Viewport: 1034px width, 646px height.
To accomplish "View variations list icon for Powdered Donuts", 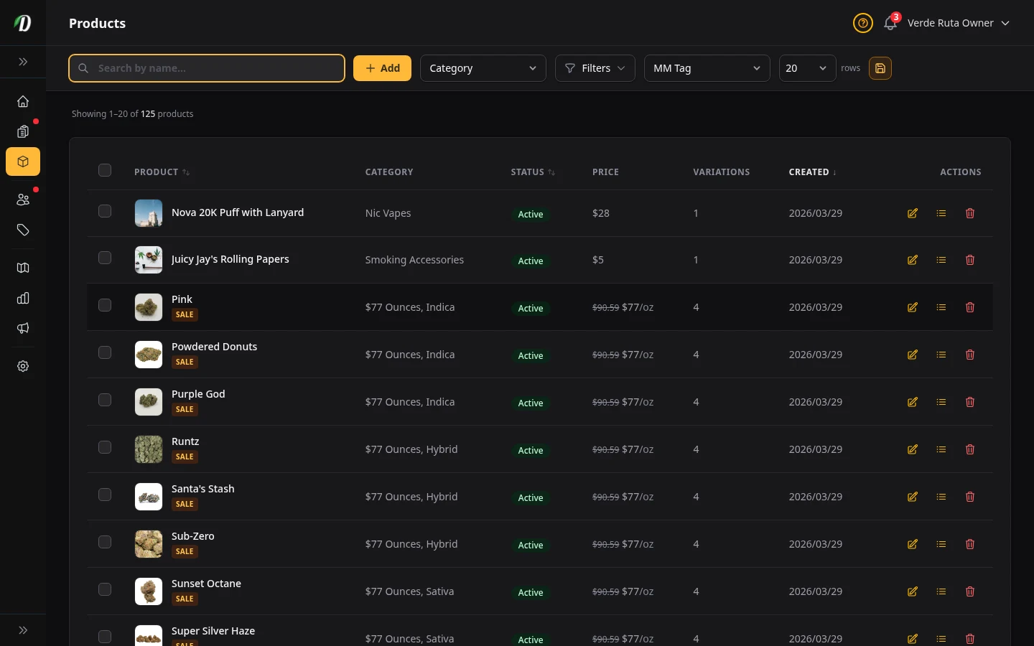I will coord(941,355).
